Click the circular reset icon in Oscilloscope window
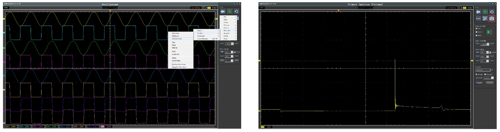This screenshot has width=500, height=132. [236, 12]
